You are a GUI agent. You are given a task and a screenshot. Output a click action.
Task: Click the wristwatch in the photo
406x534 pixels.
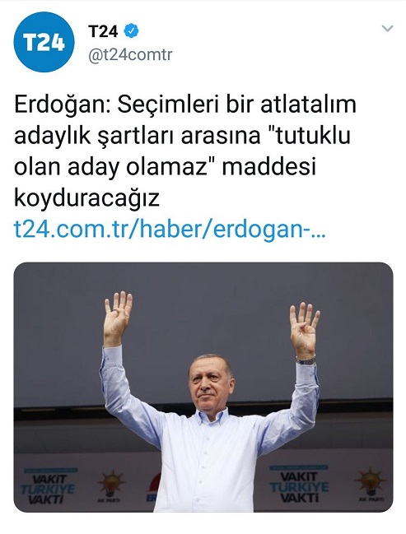(x=306, y=360)
